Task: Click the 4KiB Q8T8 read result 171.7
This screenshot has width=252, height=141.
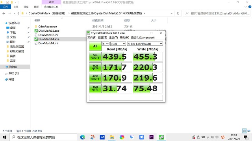Action: [117, 67]
